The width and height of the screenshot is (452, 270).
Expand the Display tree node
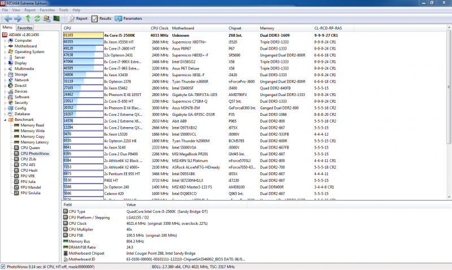point(5,63)
